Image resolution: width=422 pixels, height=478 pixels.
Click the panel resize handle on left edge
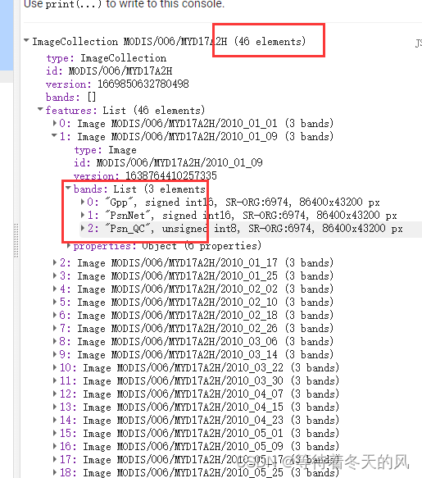tap(16, 240)
